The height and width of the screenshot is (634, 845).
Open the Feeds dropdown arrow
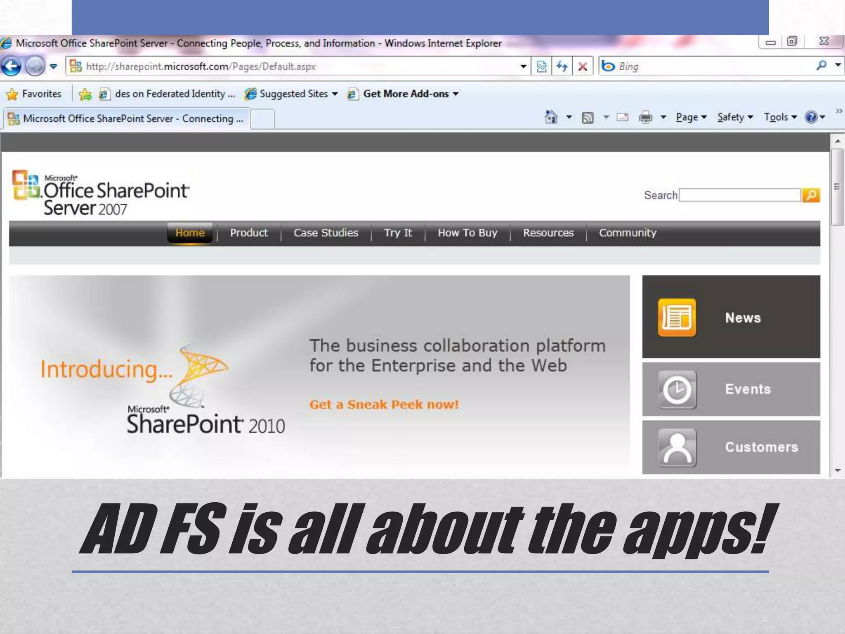(606, 118)
